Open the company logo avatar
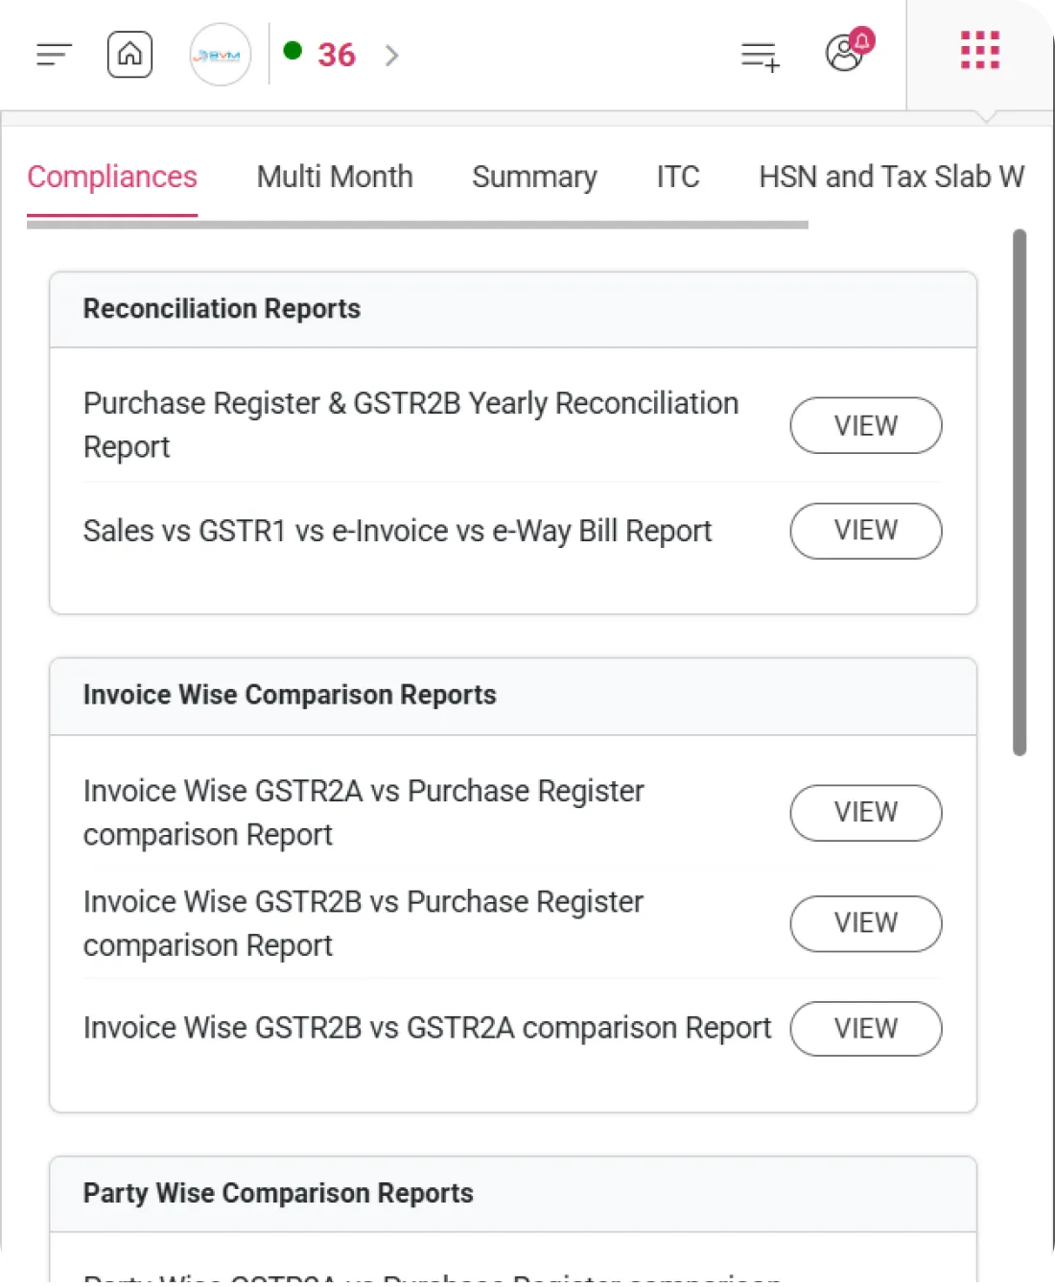This screenshot has height=1287, width=1055. click(220, 55)
